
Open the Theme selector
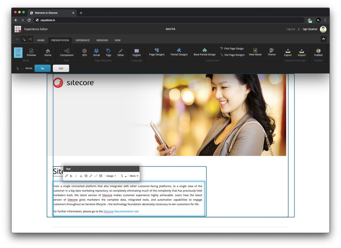(271, 52)
